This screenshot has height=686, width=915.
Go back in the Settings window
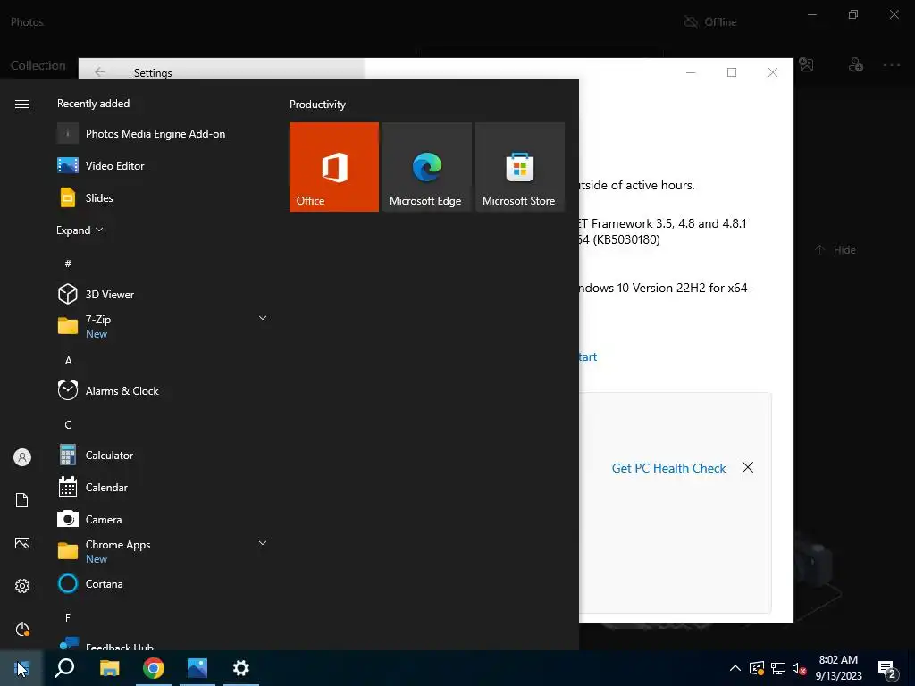(100, 72)
